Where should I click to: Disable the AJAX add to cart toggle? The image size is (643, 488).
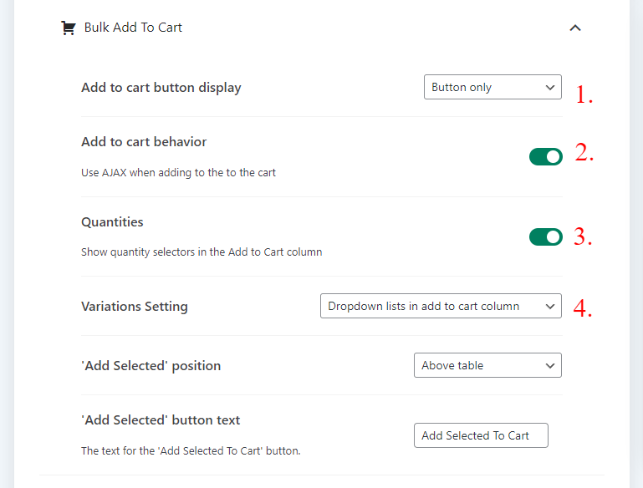[x=545, y=156]
